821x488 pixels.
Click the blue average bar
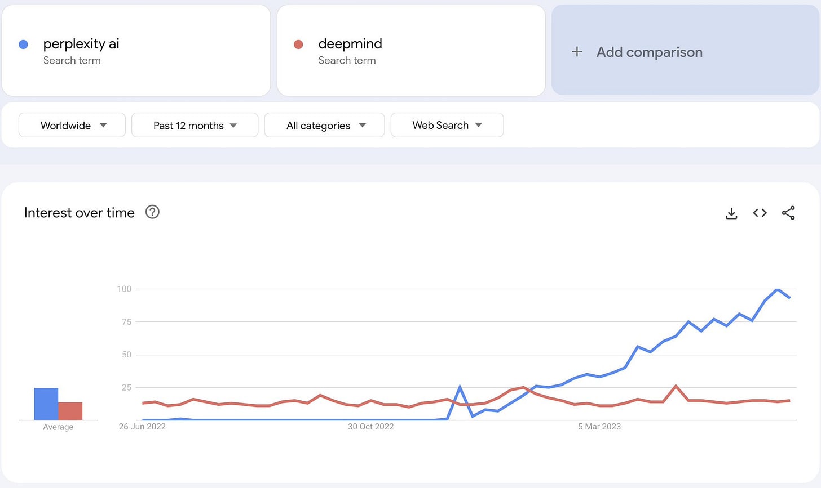point(46,404)
